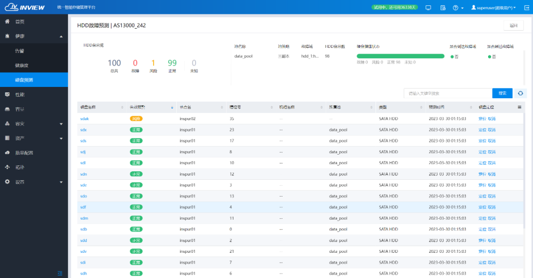
Task: Click the 资产 assets sidebar icon
Action: (7, 138)
